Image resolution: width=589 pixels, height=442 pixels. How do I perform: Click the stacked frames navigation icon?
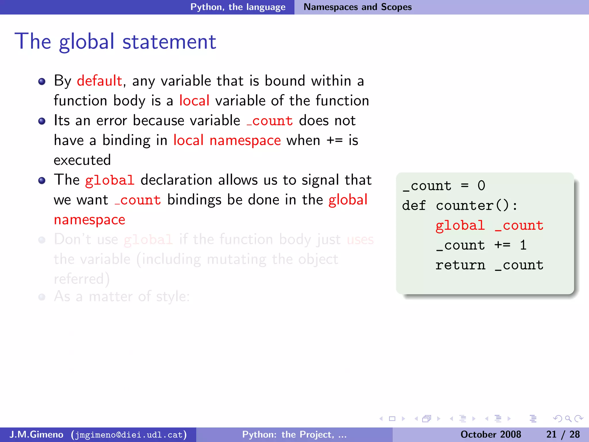(x=427, y=419)
